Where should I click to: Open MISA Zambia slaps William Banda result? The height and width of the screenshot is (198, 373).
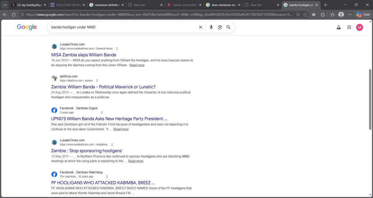[x=84, y=55]
